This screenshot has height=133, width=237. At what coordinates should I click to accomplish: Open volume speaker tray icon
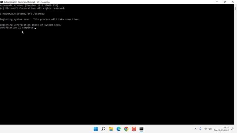tap(210, 129)
